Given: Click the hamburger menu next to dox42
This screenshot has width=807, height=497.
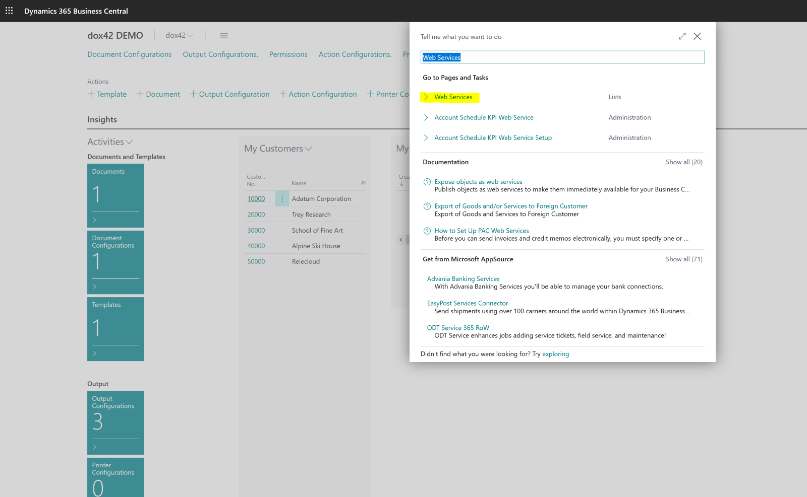Looking at the screenshot, I should coord(224,36).
